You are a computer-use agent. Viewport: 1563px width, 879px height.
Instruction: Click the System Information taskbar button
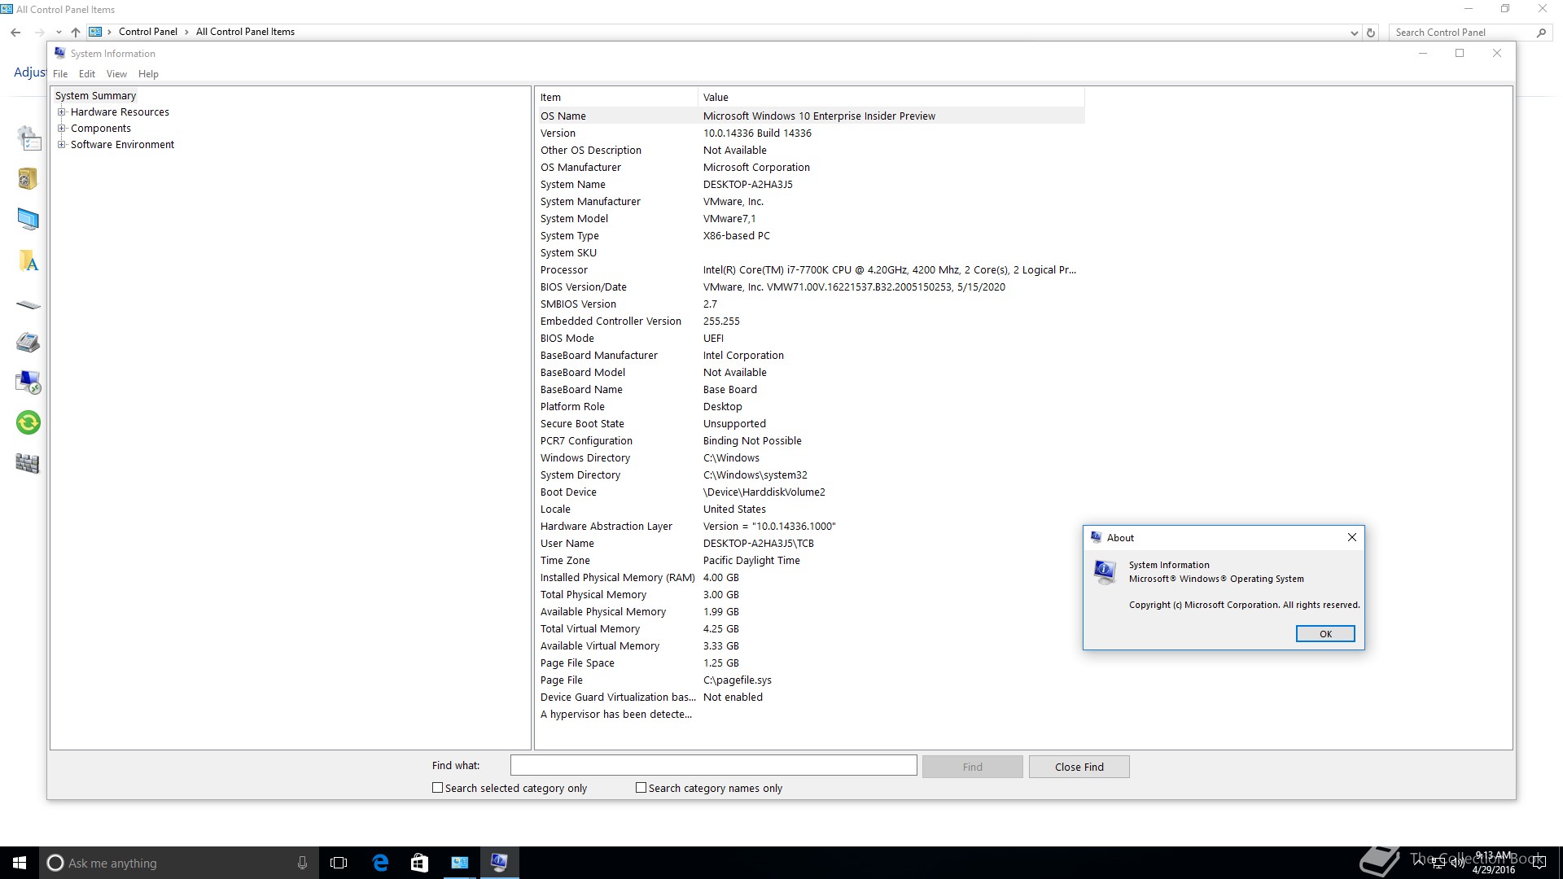pos(499,863)
